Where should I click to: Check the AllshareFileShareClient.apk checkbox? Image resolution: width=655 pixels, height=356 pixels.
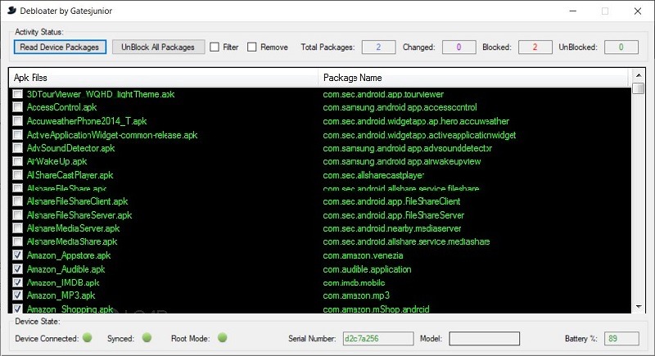coord(17,201)
